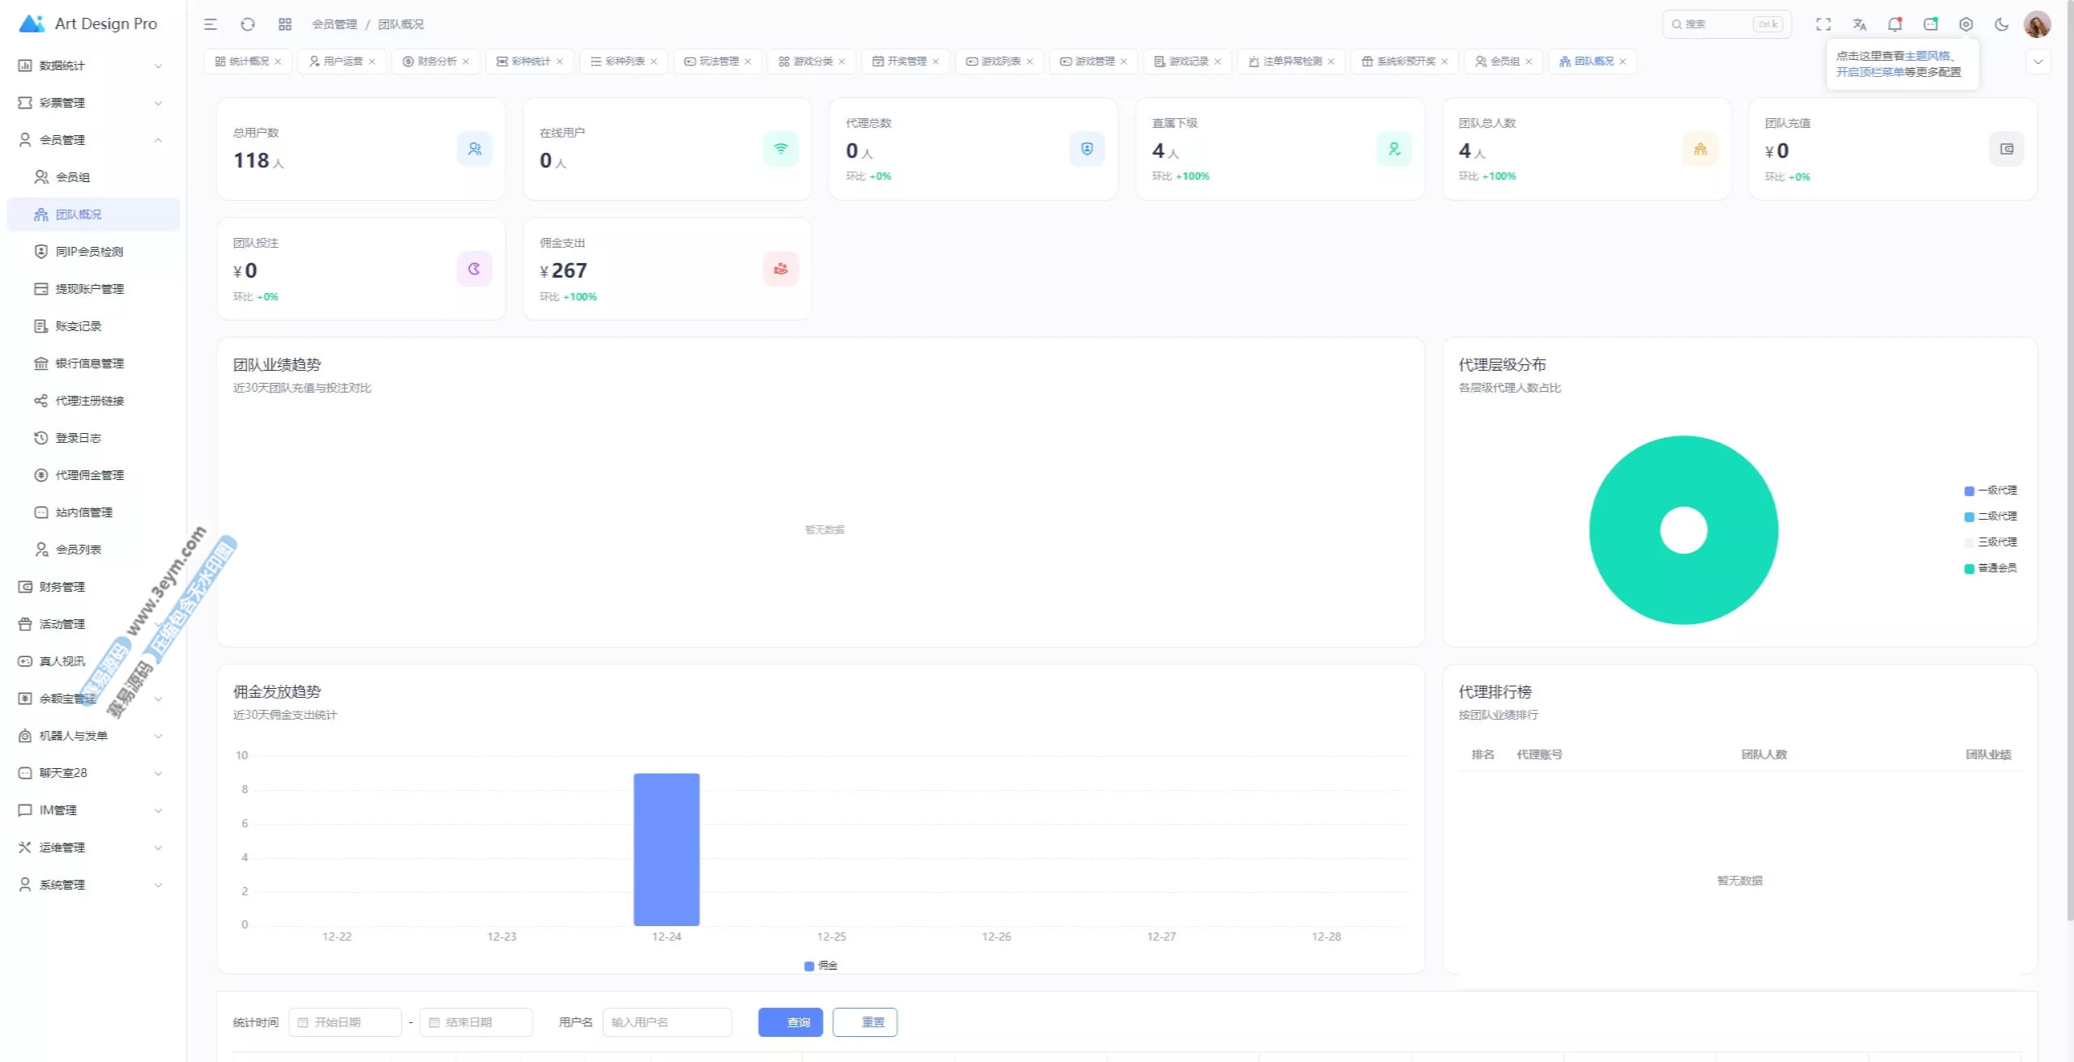
Task: Click the page refresh icon
Action: [x=248, y=24]
